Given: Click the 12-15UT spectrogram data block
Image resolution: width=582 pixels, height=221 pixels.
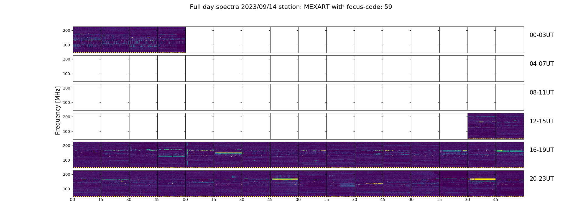Looking at the screenshot, I should 496,126.
